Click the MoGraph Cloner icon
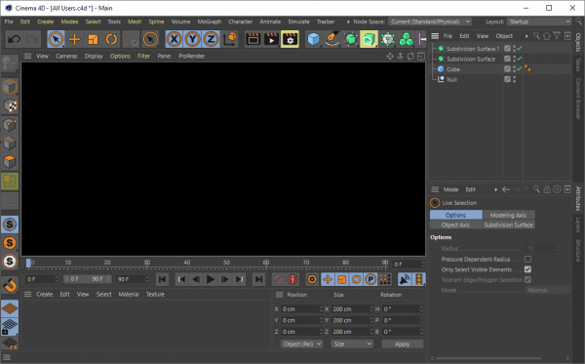The image size is (585, 364). point(406,39)
